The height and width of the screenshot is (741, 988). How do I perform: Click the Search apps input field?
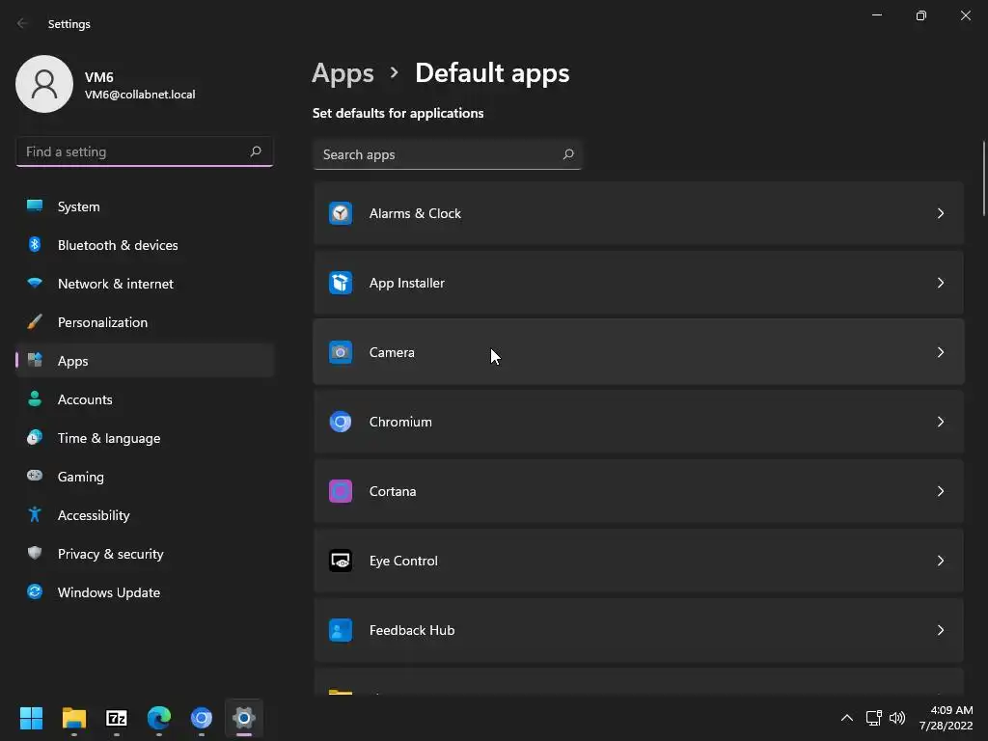pyautogui.click(x=439, y=154)
